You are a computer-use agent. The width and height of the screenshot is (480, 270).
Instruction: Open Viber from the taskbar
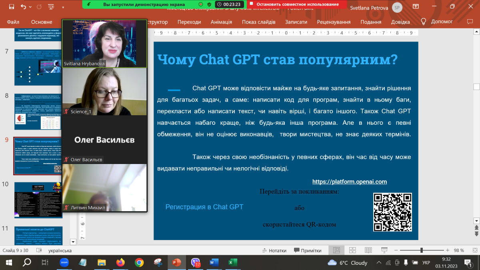click(x=196, y=263)
